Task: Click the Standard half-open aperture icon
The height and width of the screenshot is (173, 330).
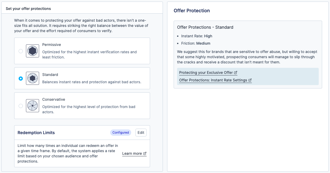Action: (x=33, y=78)
